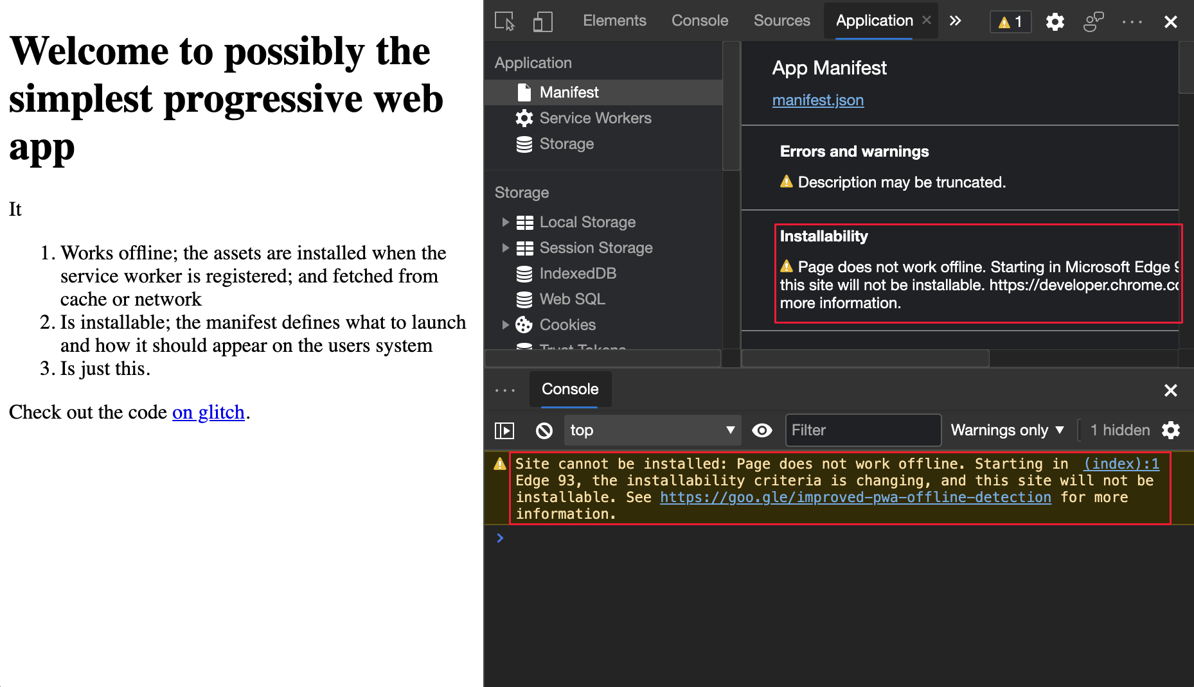Select Service Workers in the Application sidebar

point(595,118)
